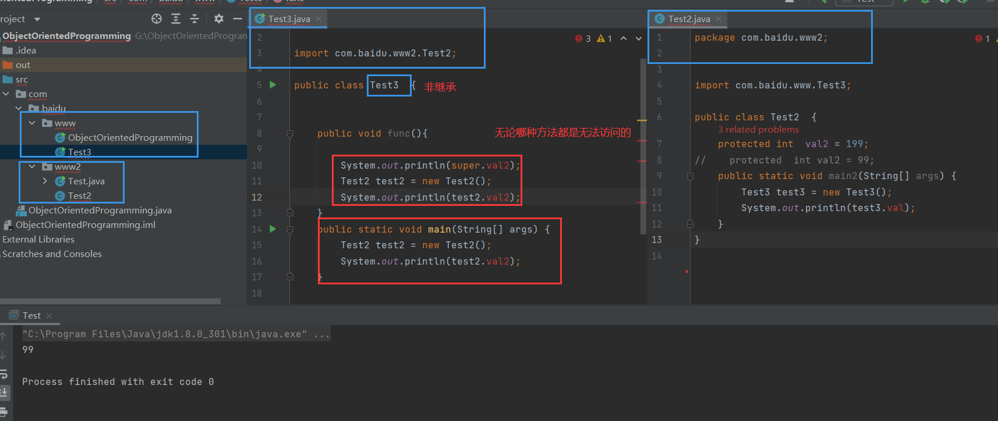The height and width of the screenshot is (421, 998).
Task: Run class Test3 from the line 5 gutter arrow
Action: click(272, 85)
